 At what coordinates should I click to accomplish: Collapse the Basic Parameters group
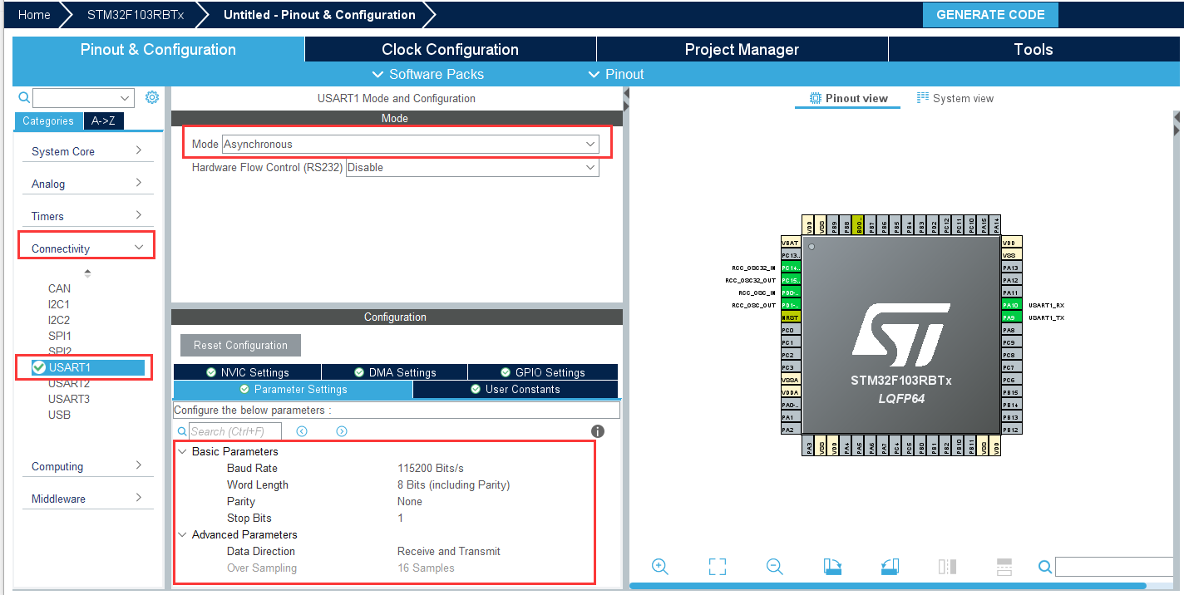[x=183, y=451]
